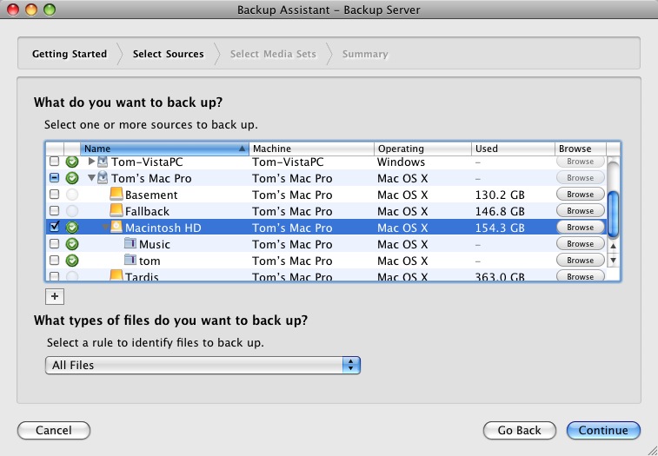Image resolution: width=658 pixels, height=456 pixels.
Task: Click the scrollbar down arrow
Action: pos(613,260)
